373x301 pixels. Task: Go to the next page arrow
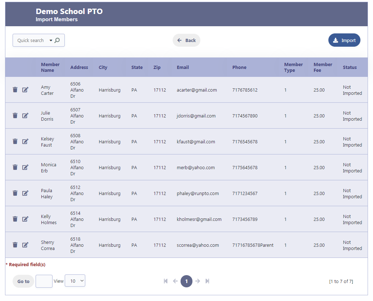(x=197, y=281)
